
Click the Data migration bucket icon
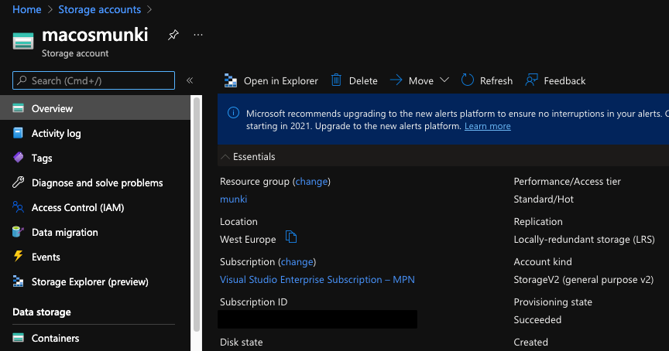click(18, 232)
